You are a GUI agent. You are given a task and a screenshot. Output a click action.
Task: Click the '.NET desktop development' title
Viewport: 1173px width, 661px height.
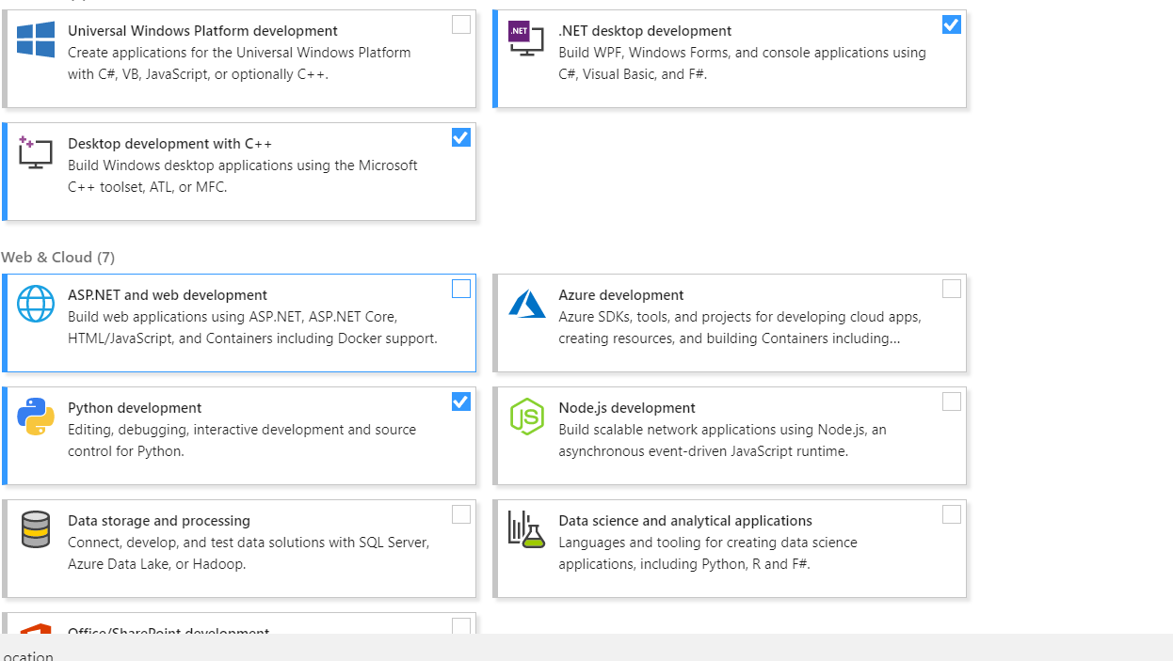tap(645, 31)
